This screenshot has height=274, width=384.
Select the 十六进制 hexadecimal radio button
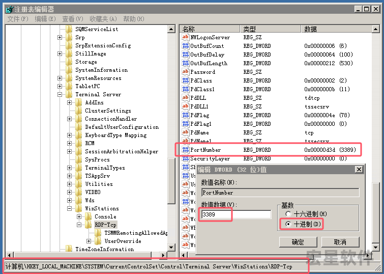tap(288, 214)
